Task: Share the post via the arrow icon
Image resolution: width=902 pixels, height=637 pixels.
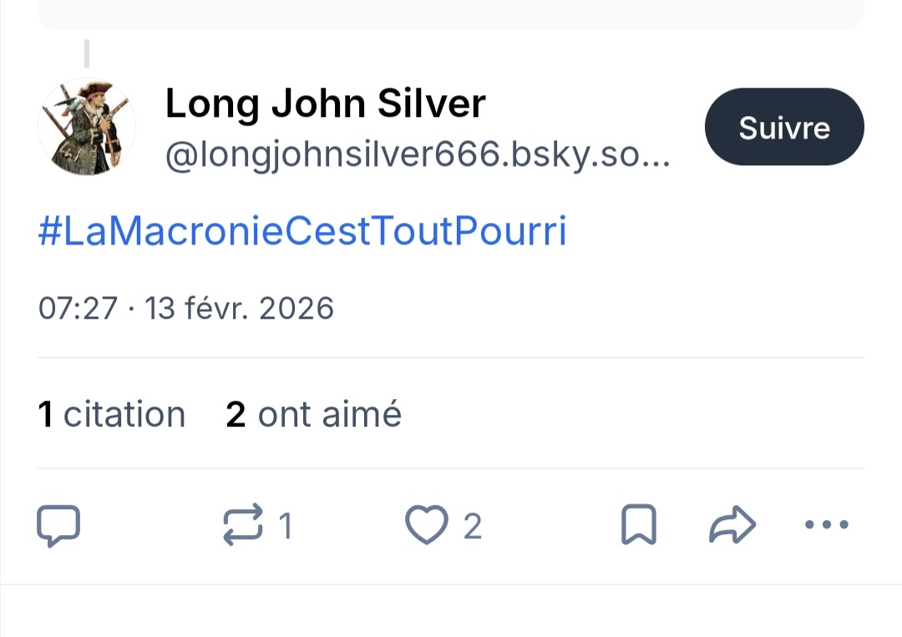Action: click(732, 526)
